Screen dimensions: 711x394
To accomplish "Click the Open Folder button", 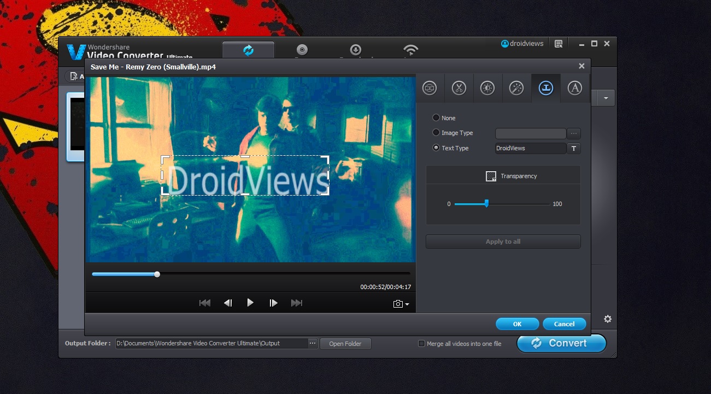I will pos(345,344).
